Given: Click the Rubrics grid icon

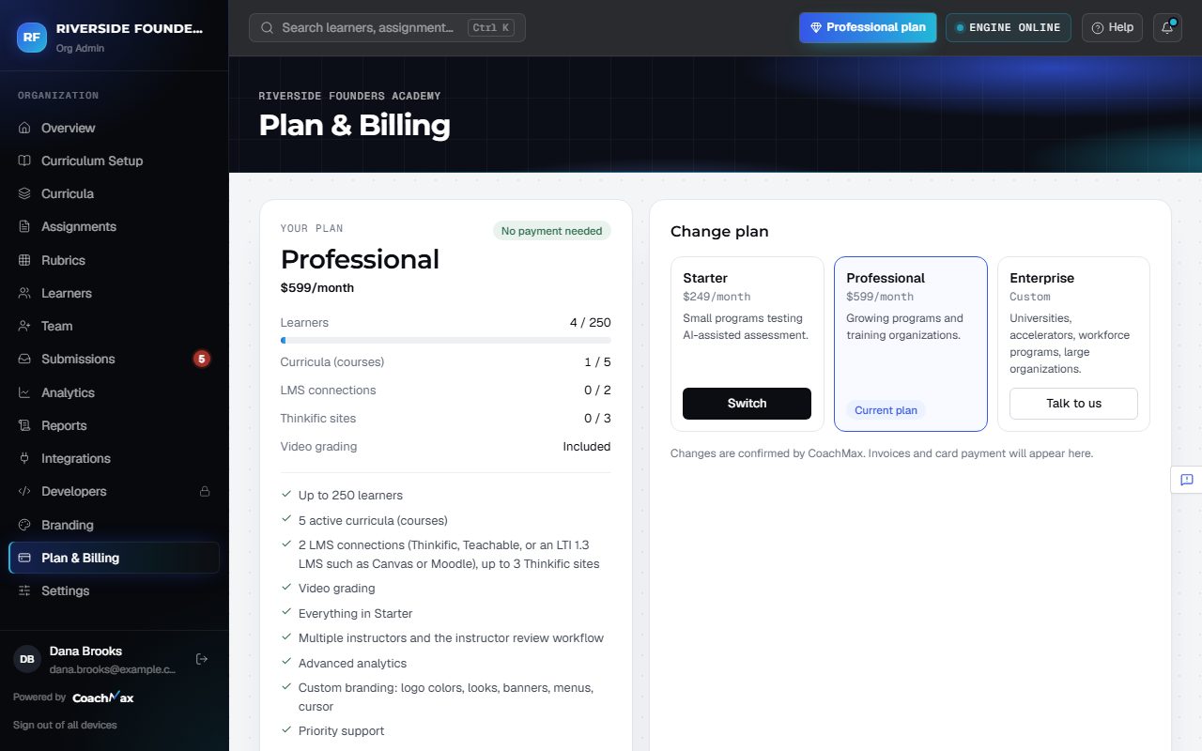Looking at the screenshot, I should click(24, 260).
